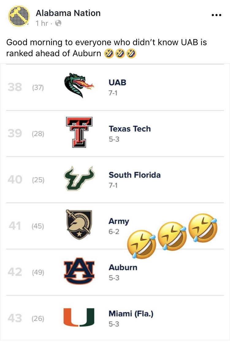The width and height of the screenshot is (230, 345).
Task: Click the rank 42 number beside Auburn
Action: (15, 272)
